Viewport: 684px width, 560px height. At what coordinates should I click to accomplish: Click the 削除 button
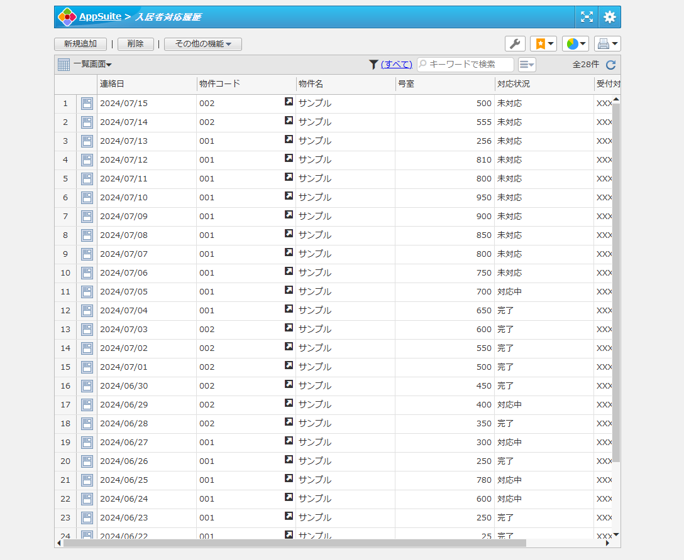pyautogui.click(x=135, y=44)
